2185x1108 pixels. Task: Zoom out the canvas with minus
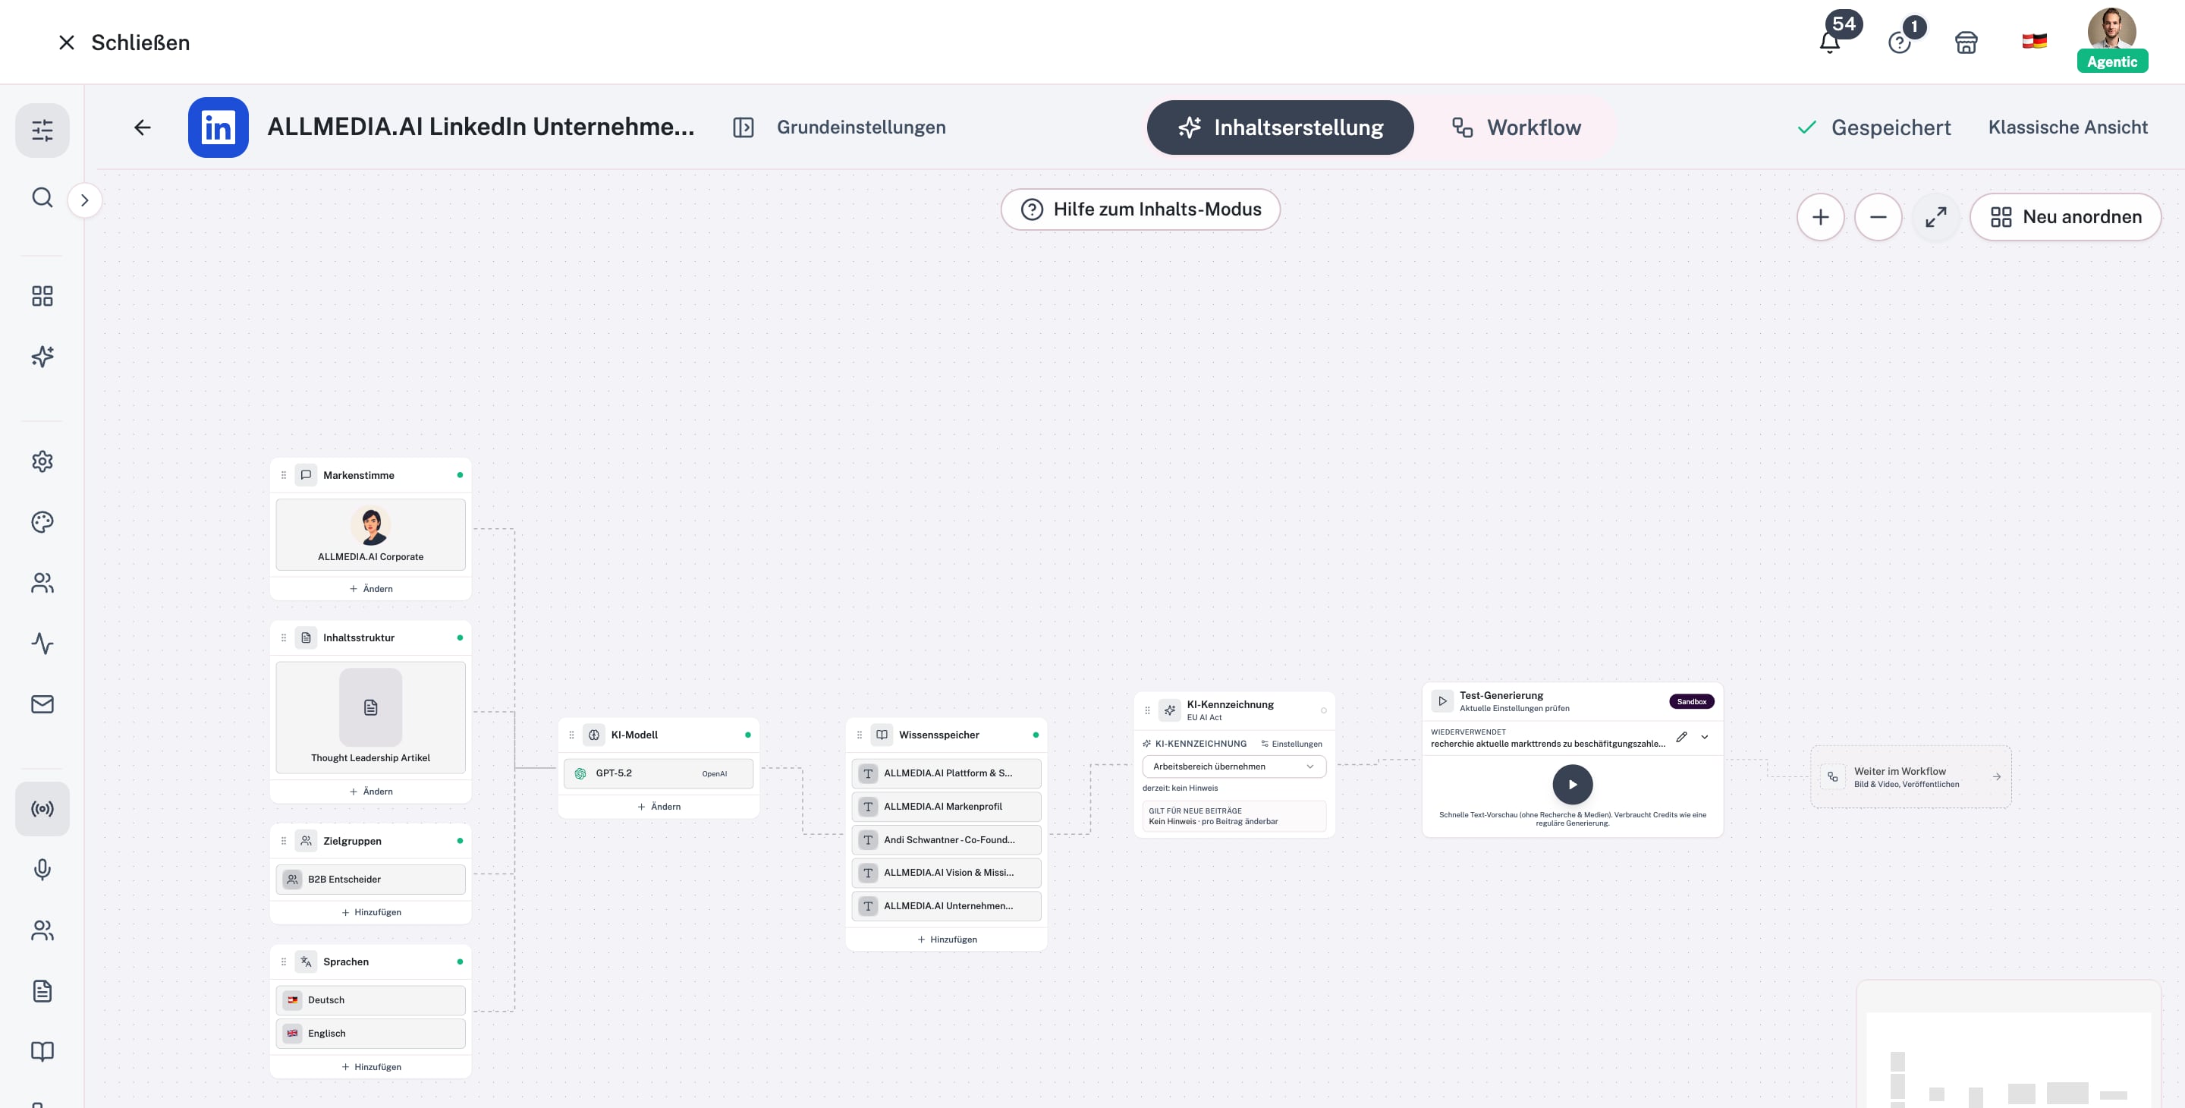[x=1878, y=217]
